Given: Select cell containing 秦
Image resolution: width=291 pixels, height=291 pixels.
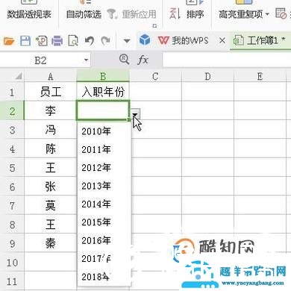Looking at the screenshot, I should point(51,243).
